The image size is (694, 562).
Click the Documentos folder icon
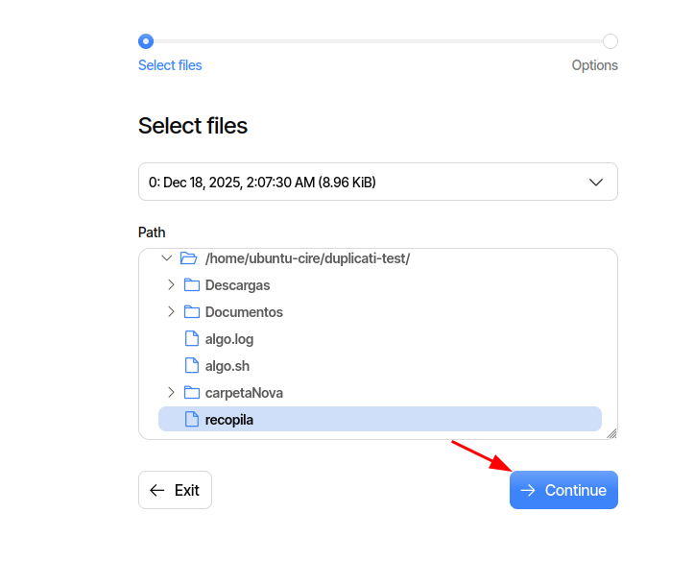(192, 312)
